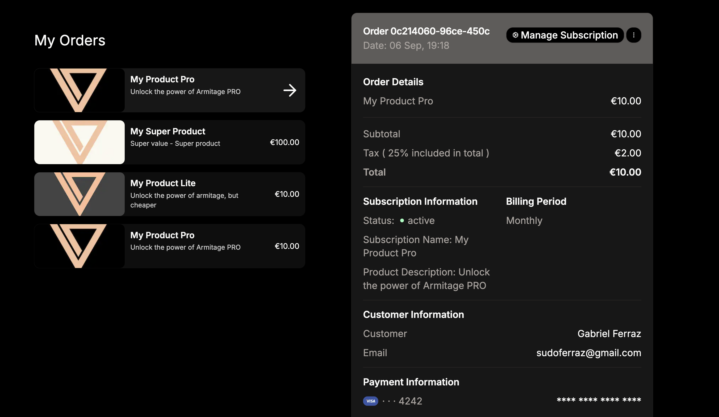The image size is (719, 417).
Task: Open the My Super Product thumbnail image
Action: [x=79, y=142]
